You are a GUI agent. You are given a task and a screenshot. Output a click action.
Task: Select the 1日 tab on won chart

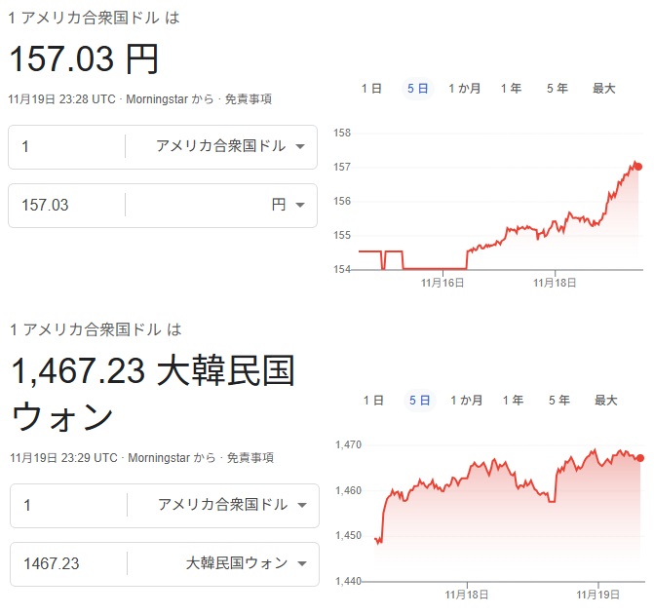point(373,400)
